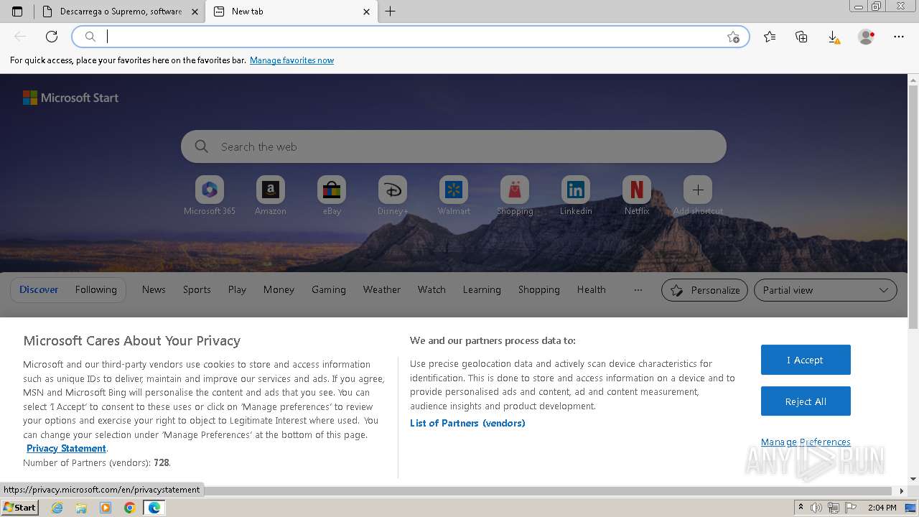Open the Disney+ shortcut
Screen dimensions: 919x517
[x=393, y=195]
